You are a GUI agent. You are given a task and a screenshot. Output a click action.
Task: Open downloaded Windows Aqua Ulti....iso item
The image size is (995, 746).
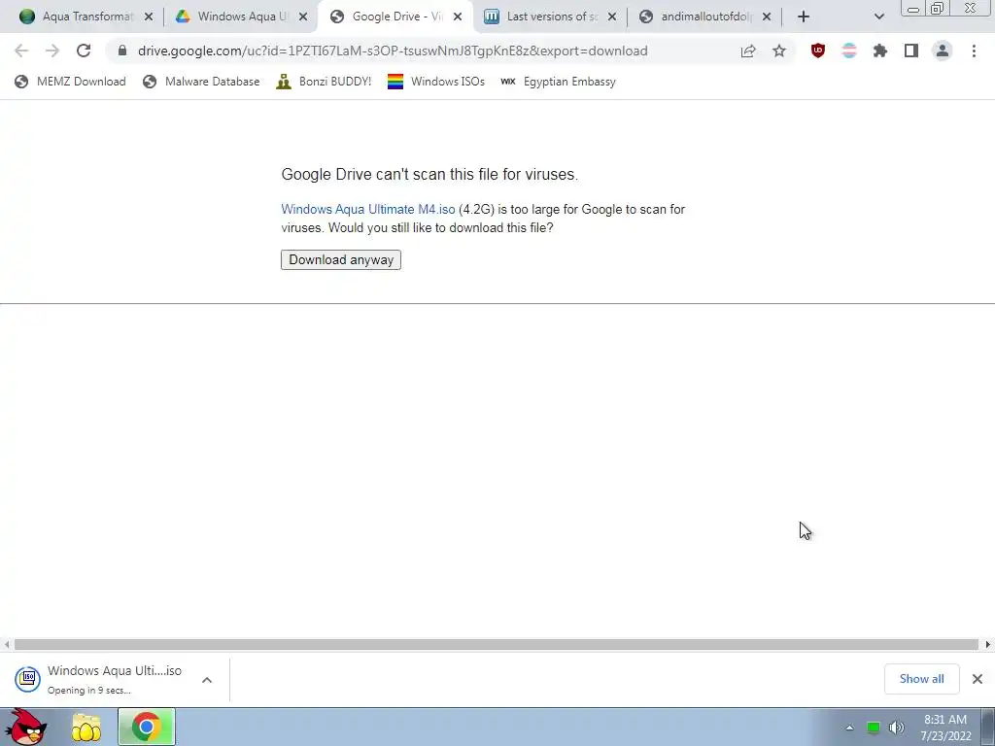coord(115,679)
